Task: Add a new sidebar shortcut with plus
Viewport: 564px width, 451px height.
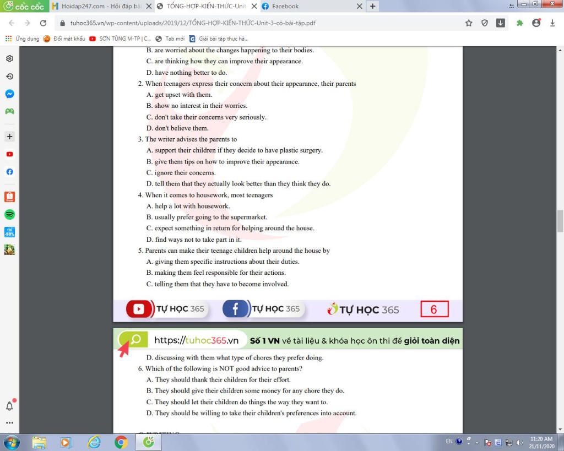Action: click(x=10, y=137)
